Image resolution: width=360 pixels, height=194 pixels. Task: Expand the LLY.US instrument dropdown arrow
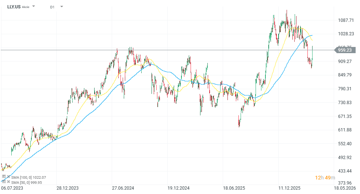[34, 7]
